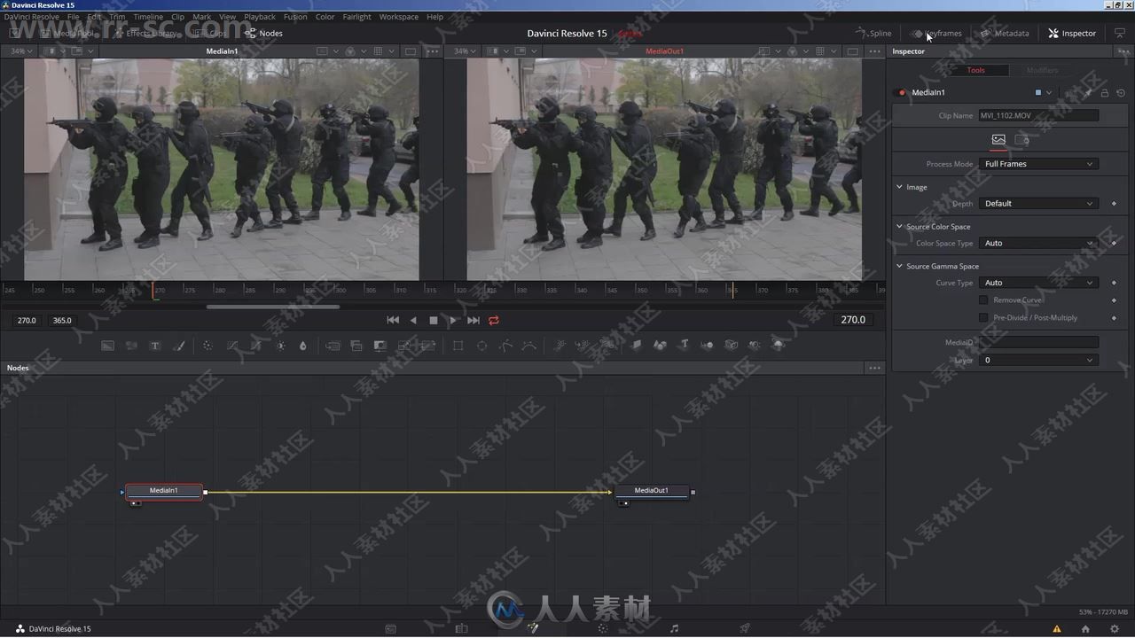Viewport: 1135px width, 638px height.
Task: Add a Text+ node from toolbar
Action: (155, 346)
